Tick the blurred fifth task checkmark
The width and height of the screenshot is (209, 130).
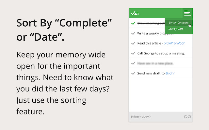coord(133,63)
